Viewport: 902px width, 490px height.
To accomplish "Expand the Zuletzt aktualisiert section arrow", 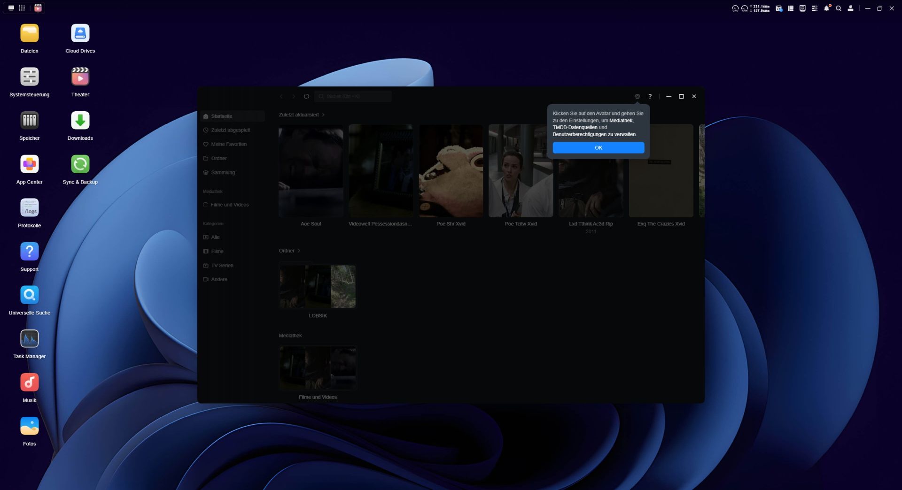I will point(323,115).
